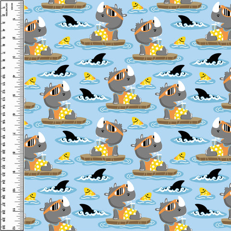Click the 25 centimeter ruler mark

[4, 190]
